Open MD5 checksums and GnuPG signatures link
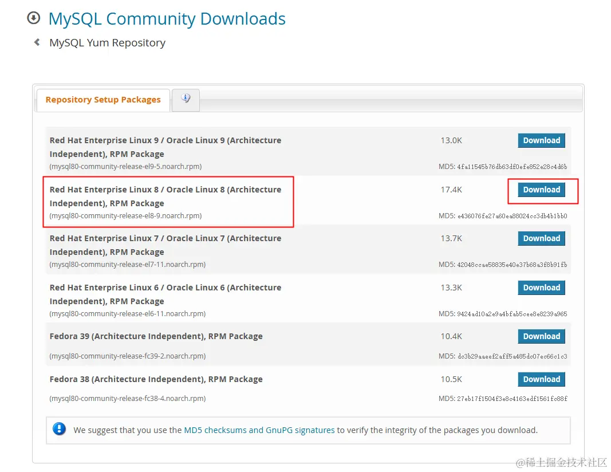Image resolution: width=611 pixels, height=472 pixels. point(259,430)
